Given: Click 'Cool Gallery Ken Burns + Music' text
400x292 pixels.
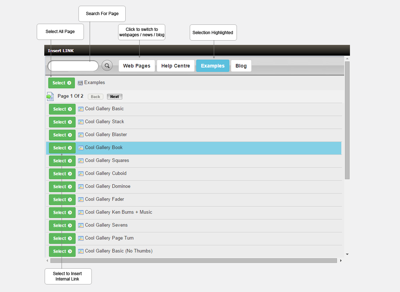Looking at the screenshot, I should (x=118, y=212).
